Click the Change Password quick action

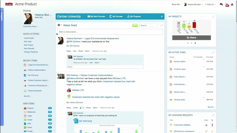(x=31, y=52)
